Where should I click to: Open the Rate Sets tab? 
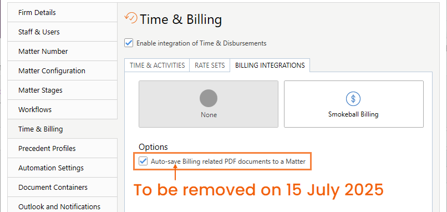point(210,65)
